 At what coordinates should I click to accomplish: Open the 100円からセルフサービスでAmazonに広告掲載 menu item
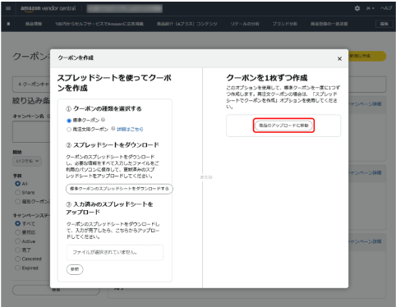click(99, 24)
